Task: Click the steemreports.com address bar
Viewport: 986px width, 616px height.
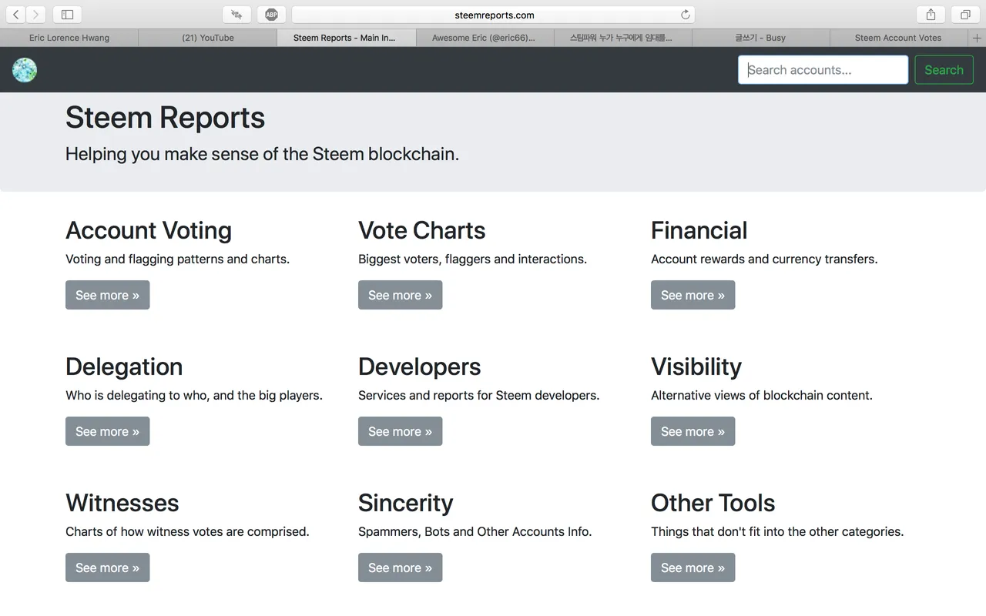Action: coord(493,15)
